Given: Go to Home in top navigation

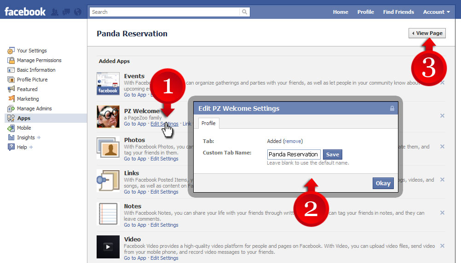Looking at the screenshot, I should 340,12.
